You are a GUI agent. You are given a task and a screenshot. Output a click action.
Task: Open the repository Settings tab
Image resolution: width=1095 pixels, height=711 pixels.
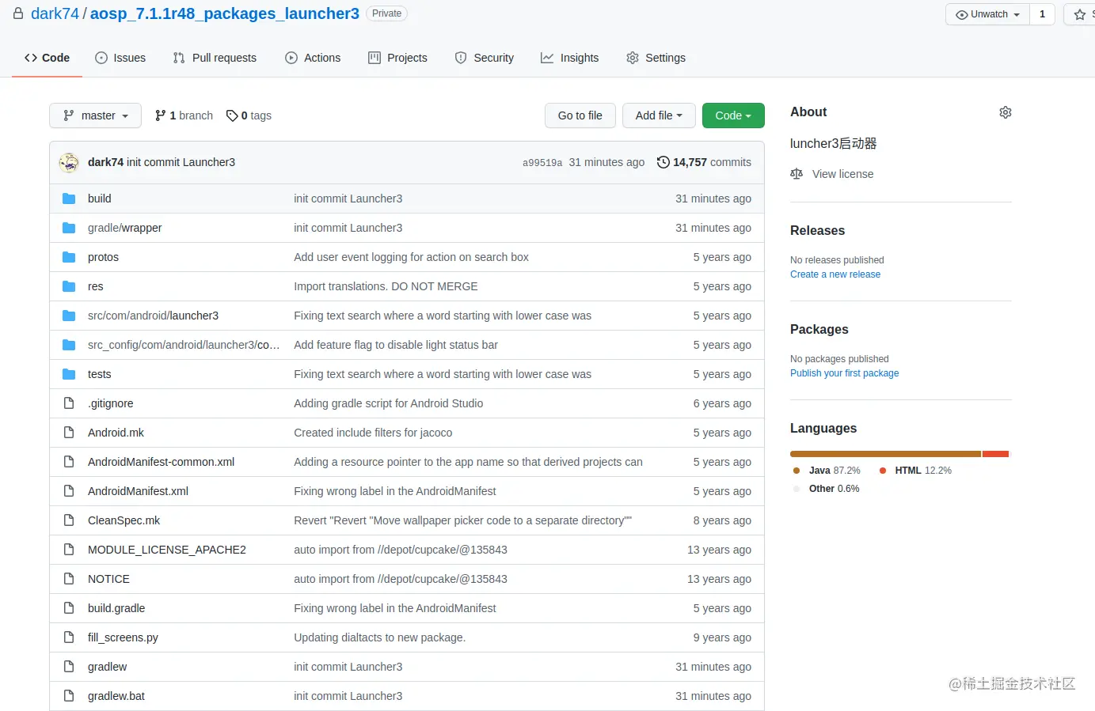pos(656,58)
